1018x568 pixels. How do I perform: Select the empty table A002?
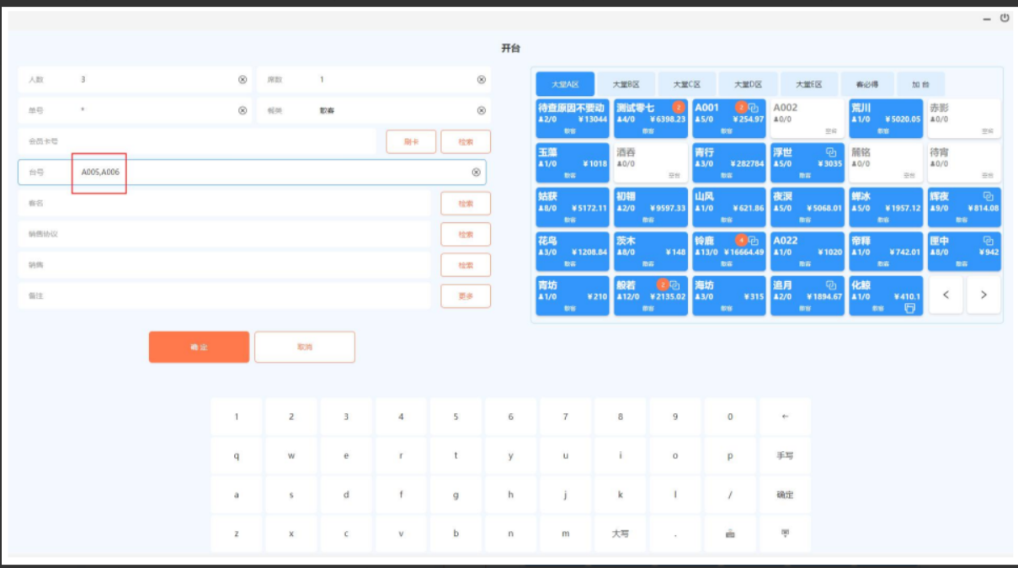(x=807, y=119)
